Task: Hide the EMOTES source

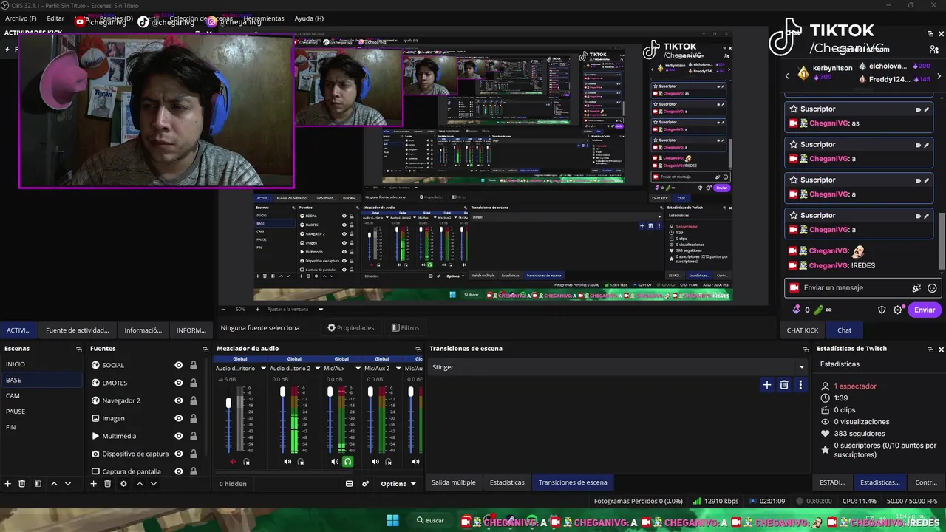Action: point(179,383)
